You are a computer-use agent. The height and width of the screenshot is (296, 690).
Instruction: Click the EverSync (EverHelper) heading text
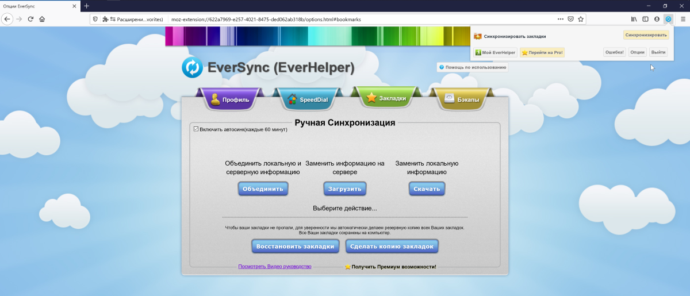click(x=281, y=68)
